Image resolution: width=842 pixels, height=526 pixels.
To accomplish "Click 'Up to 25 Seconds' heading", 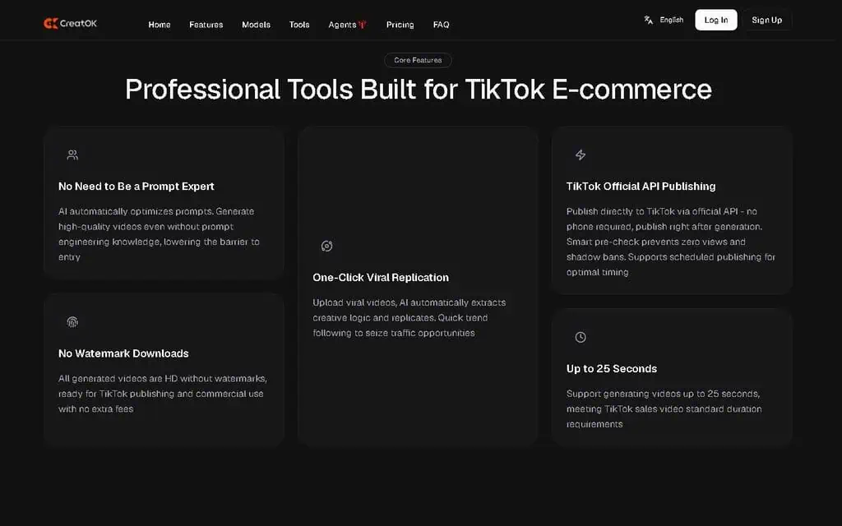I will tap(612, 369).
